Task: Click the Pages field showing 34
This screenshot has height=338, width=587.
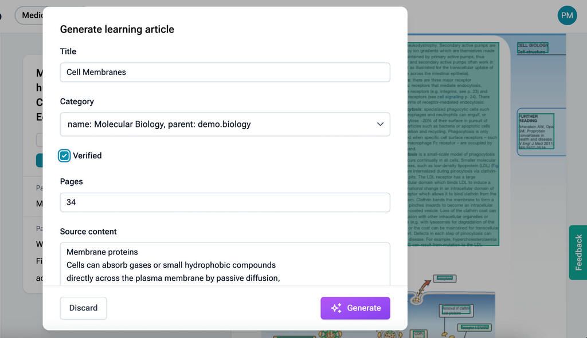Action: pyautogui.click(x=225, y=202)
